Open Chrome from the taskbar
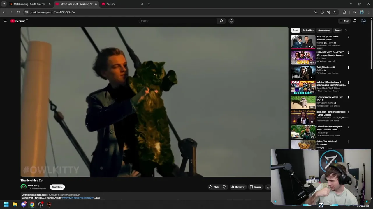 pos(32,204)
